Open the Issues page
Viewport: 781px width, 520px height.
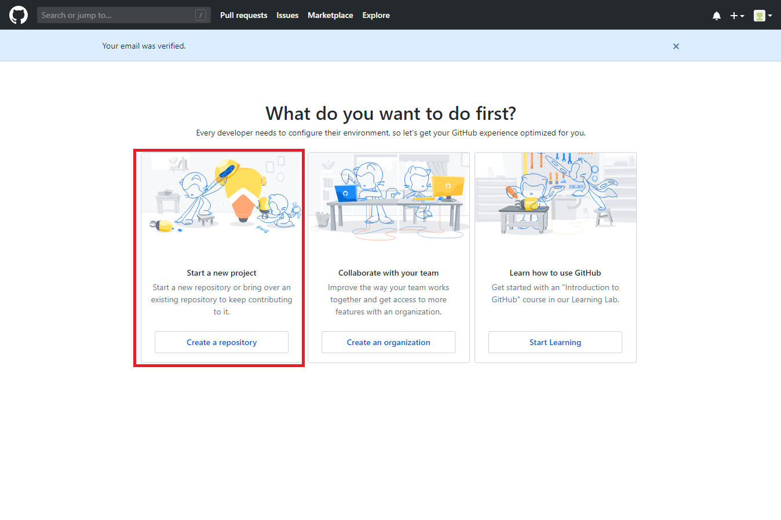point(287,15)
